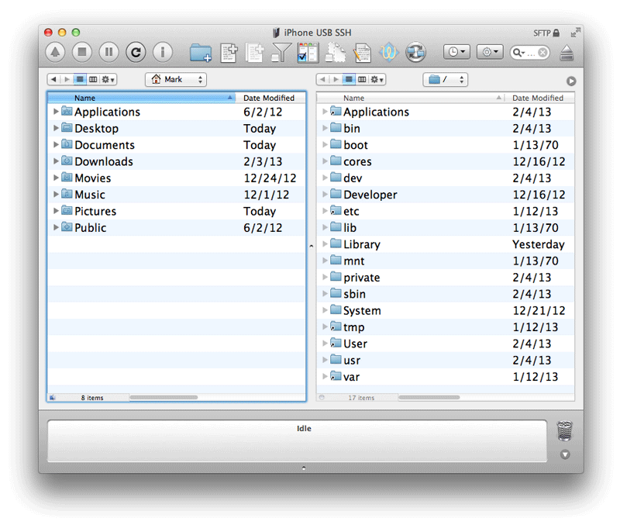Image resolution: width=620 pixels, height=525 pixels.
Task: Create a new folder using the toolbar icon
Action: [201, 53]
